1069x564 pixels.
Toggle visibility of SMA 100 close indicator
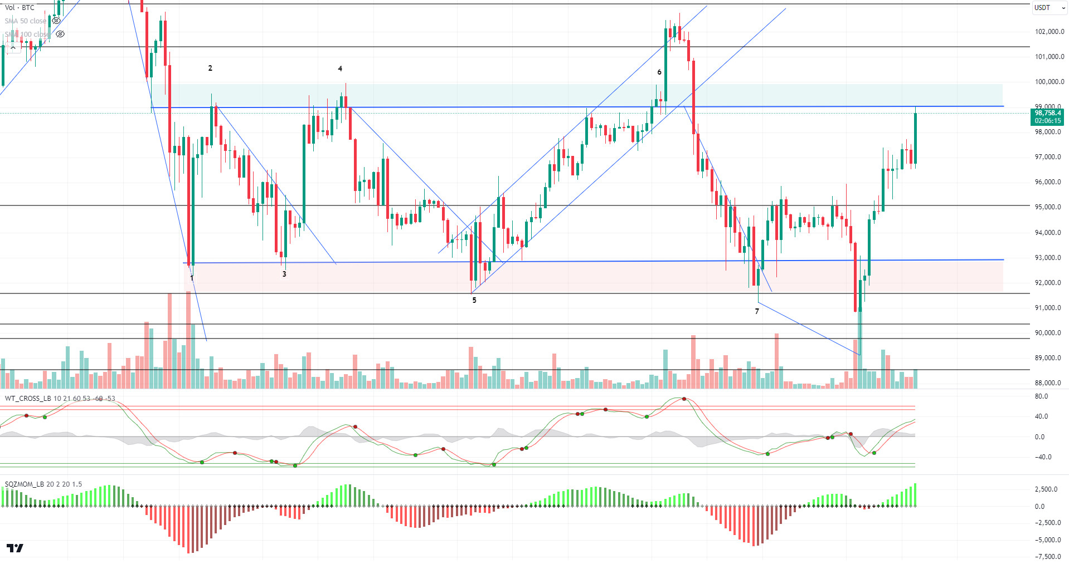point(60,34)
